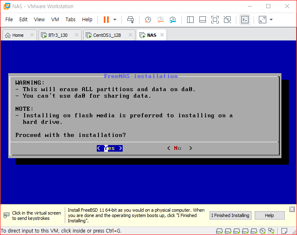Choose No in the FreeNAS dialog

pyautogui.click(x=180, y=148)
